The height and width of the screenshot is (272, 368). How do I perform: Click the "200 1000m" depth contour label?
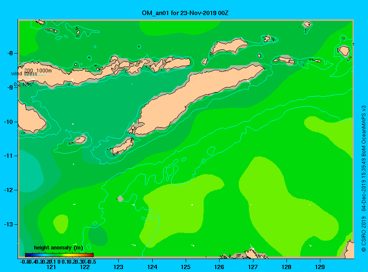pyautogui.click(x=38, y=70)
